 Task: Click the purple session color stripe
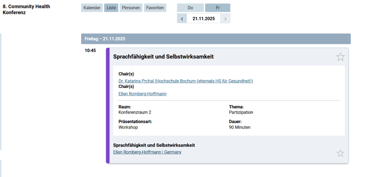[x=108, y=105]
